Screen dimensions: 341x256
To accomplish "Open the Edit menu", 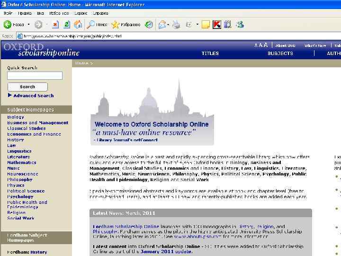I will pos(25,13).
